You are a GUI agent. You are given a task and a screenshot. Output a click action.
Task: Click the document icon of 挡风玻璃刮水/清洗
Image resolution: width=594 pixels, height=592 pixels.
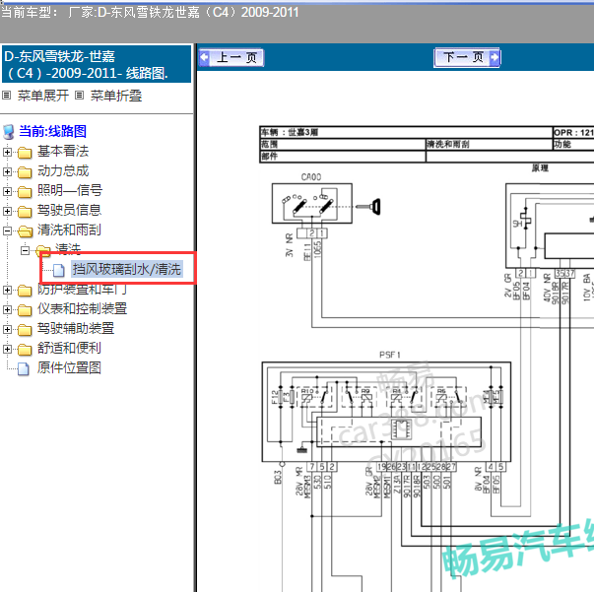point(59,271)
